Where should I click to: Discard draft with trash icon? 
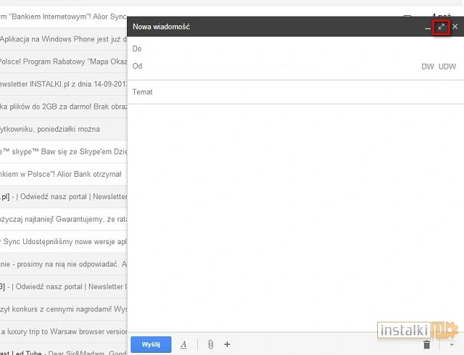point(426,345)
